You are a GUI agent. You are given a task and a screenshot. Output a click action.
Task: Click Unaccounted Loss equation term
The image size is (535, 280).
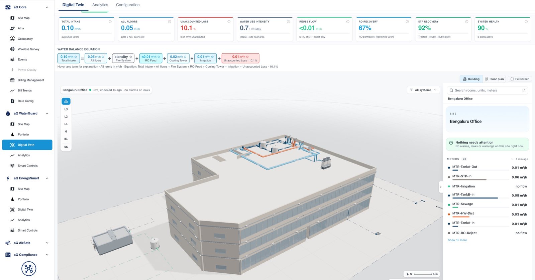coord(240,58)
